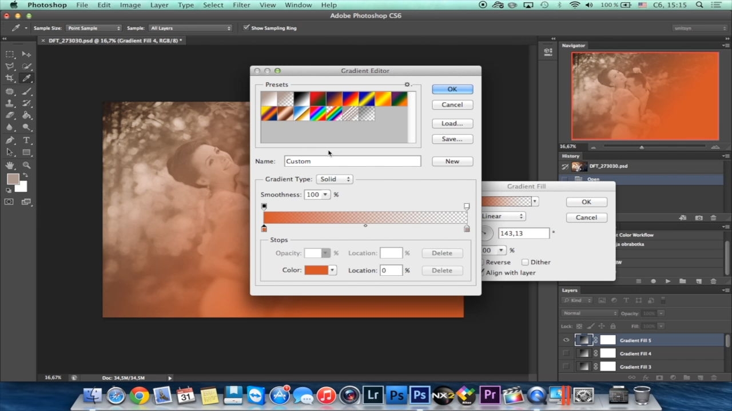Open the File menu
The image size is (732, 411).
coord(82,5)
